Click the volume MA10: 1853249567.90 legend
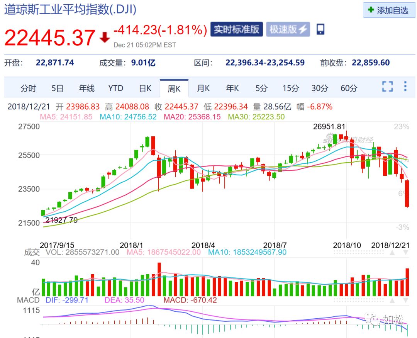417x338 pixels. click(247, 252)
